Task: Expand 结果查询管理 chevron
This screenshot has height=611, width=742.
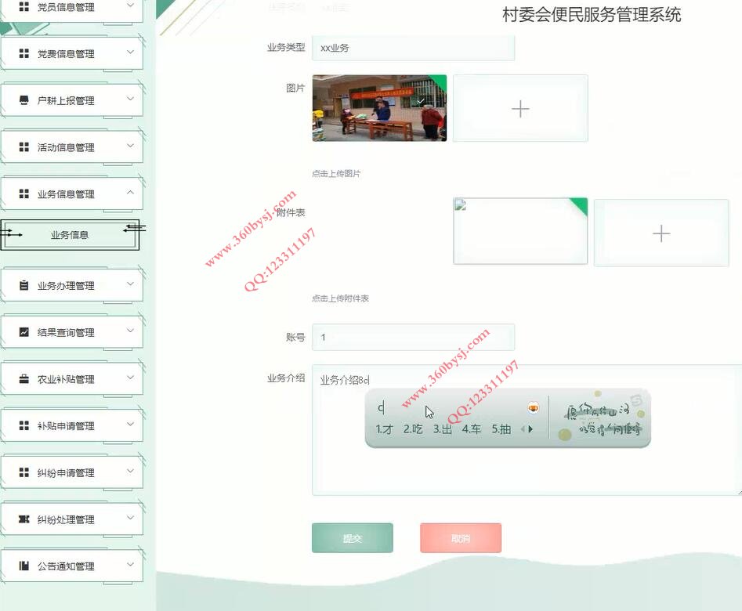Action: coord(131,331)
